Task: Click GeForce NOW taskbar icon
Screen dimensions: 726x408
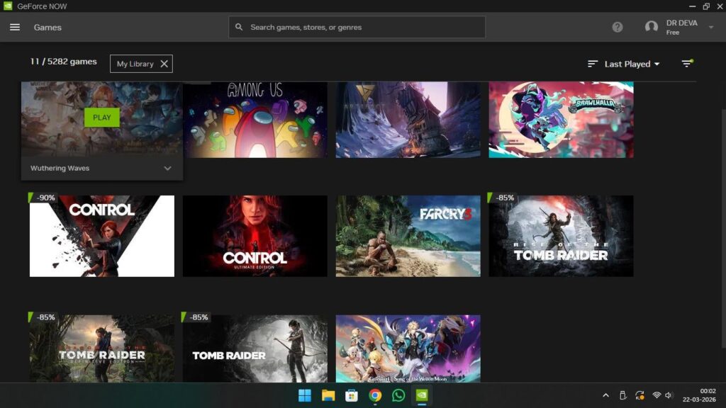Action: pos(422,395)
